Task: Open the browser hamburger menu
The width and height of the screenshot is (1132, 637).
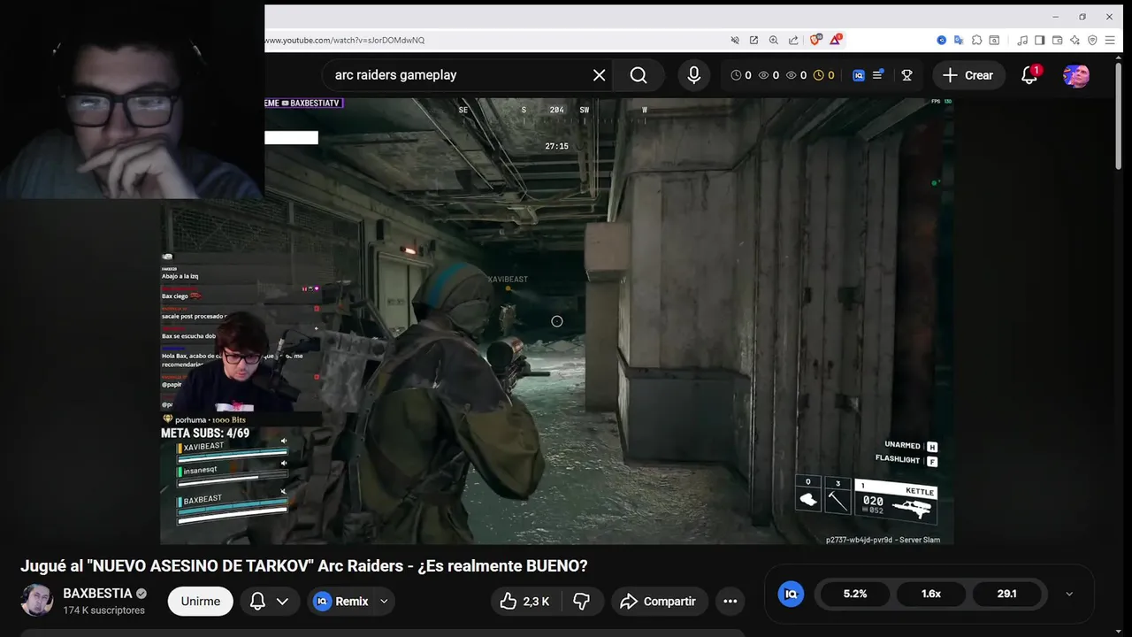Action: (1110, 40)
